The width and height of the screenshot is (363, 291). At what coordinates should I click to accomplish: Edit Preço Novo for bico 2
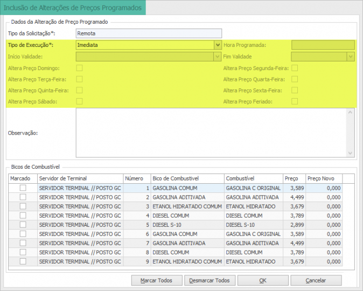324,197
